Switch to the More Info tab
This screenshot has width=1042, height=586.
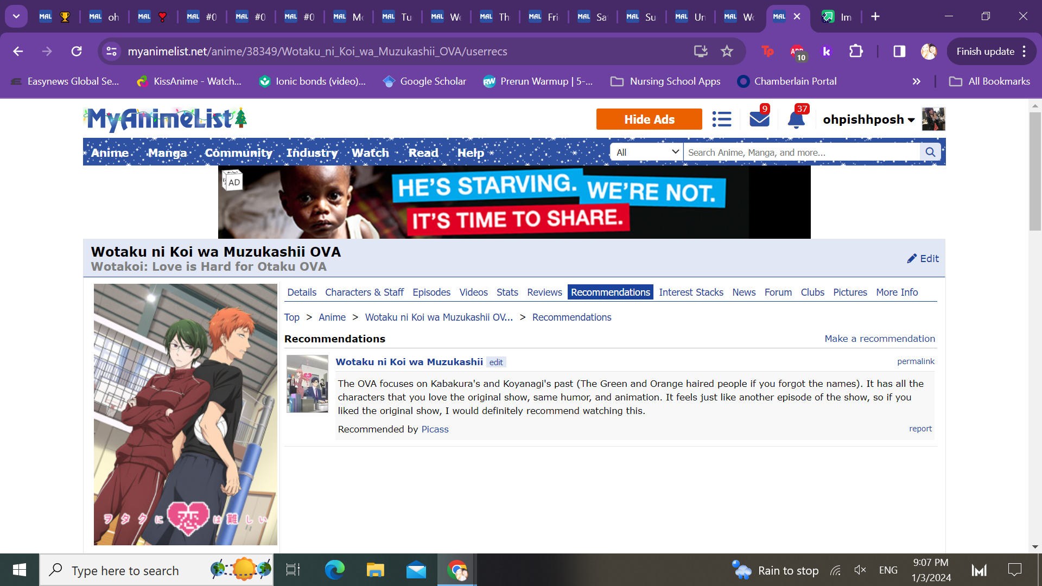pyautogui.click(x=897, y=292)
